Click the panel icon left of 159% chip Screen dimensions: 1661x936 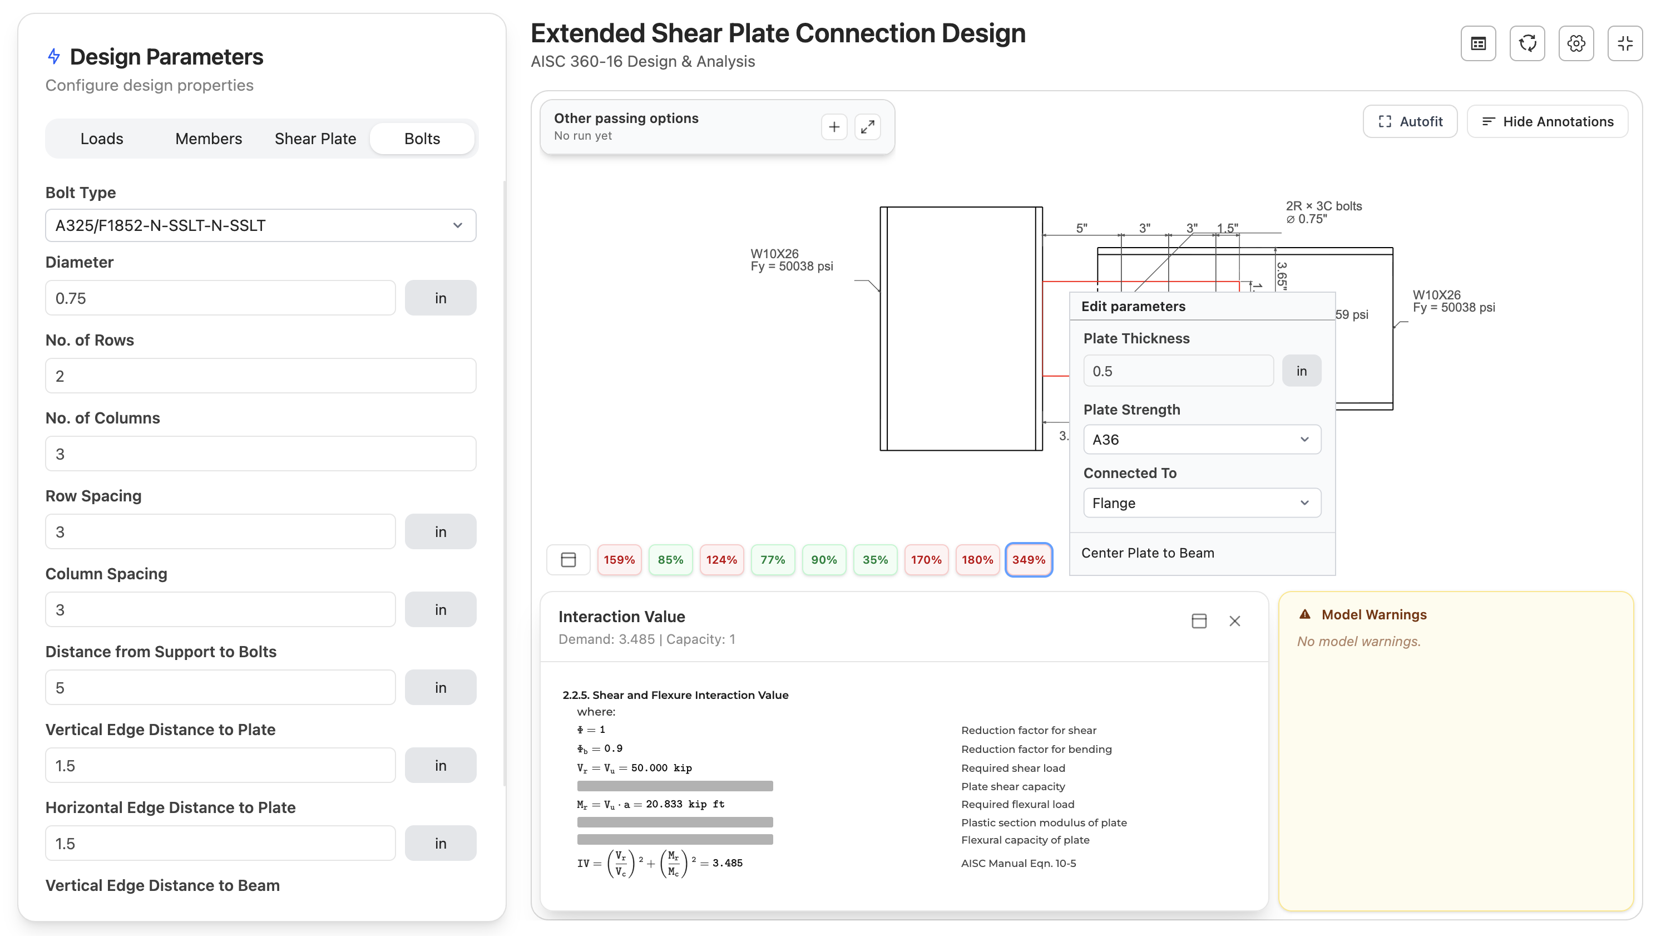568,559
